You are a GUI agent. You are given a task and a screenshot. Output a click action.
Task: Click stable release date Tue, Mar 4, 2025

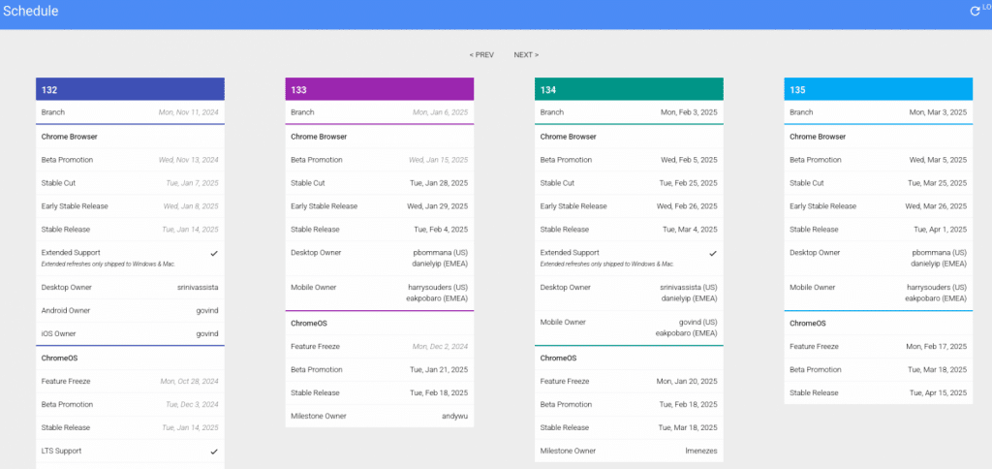tap(690, 229)
